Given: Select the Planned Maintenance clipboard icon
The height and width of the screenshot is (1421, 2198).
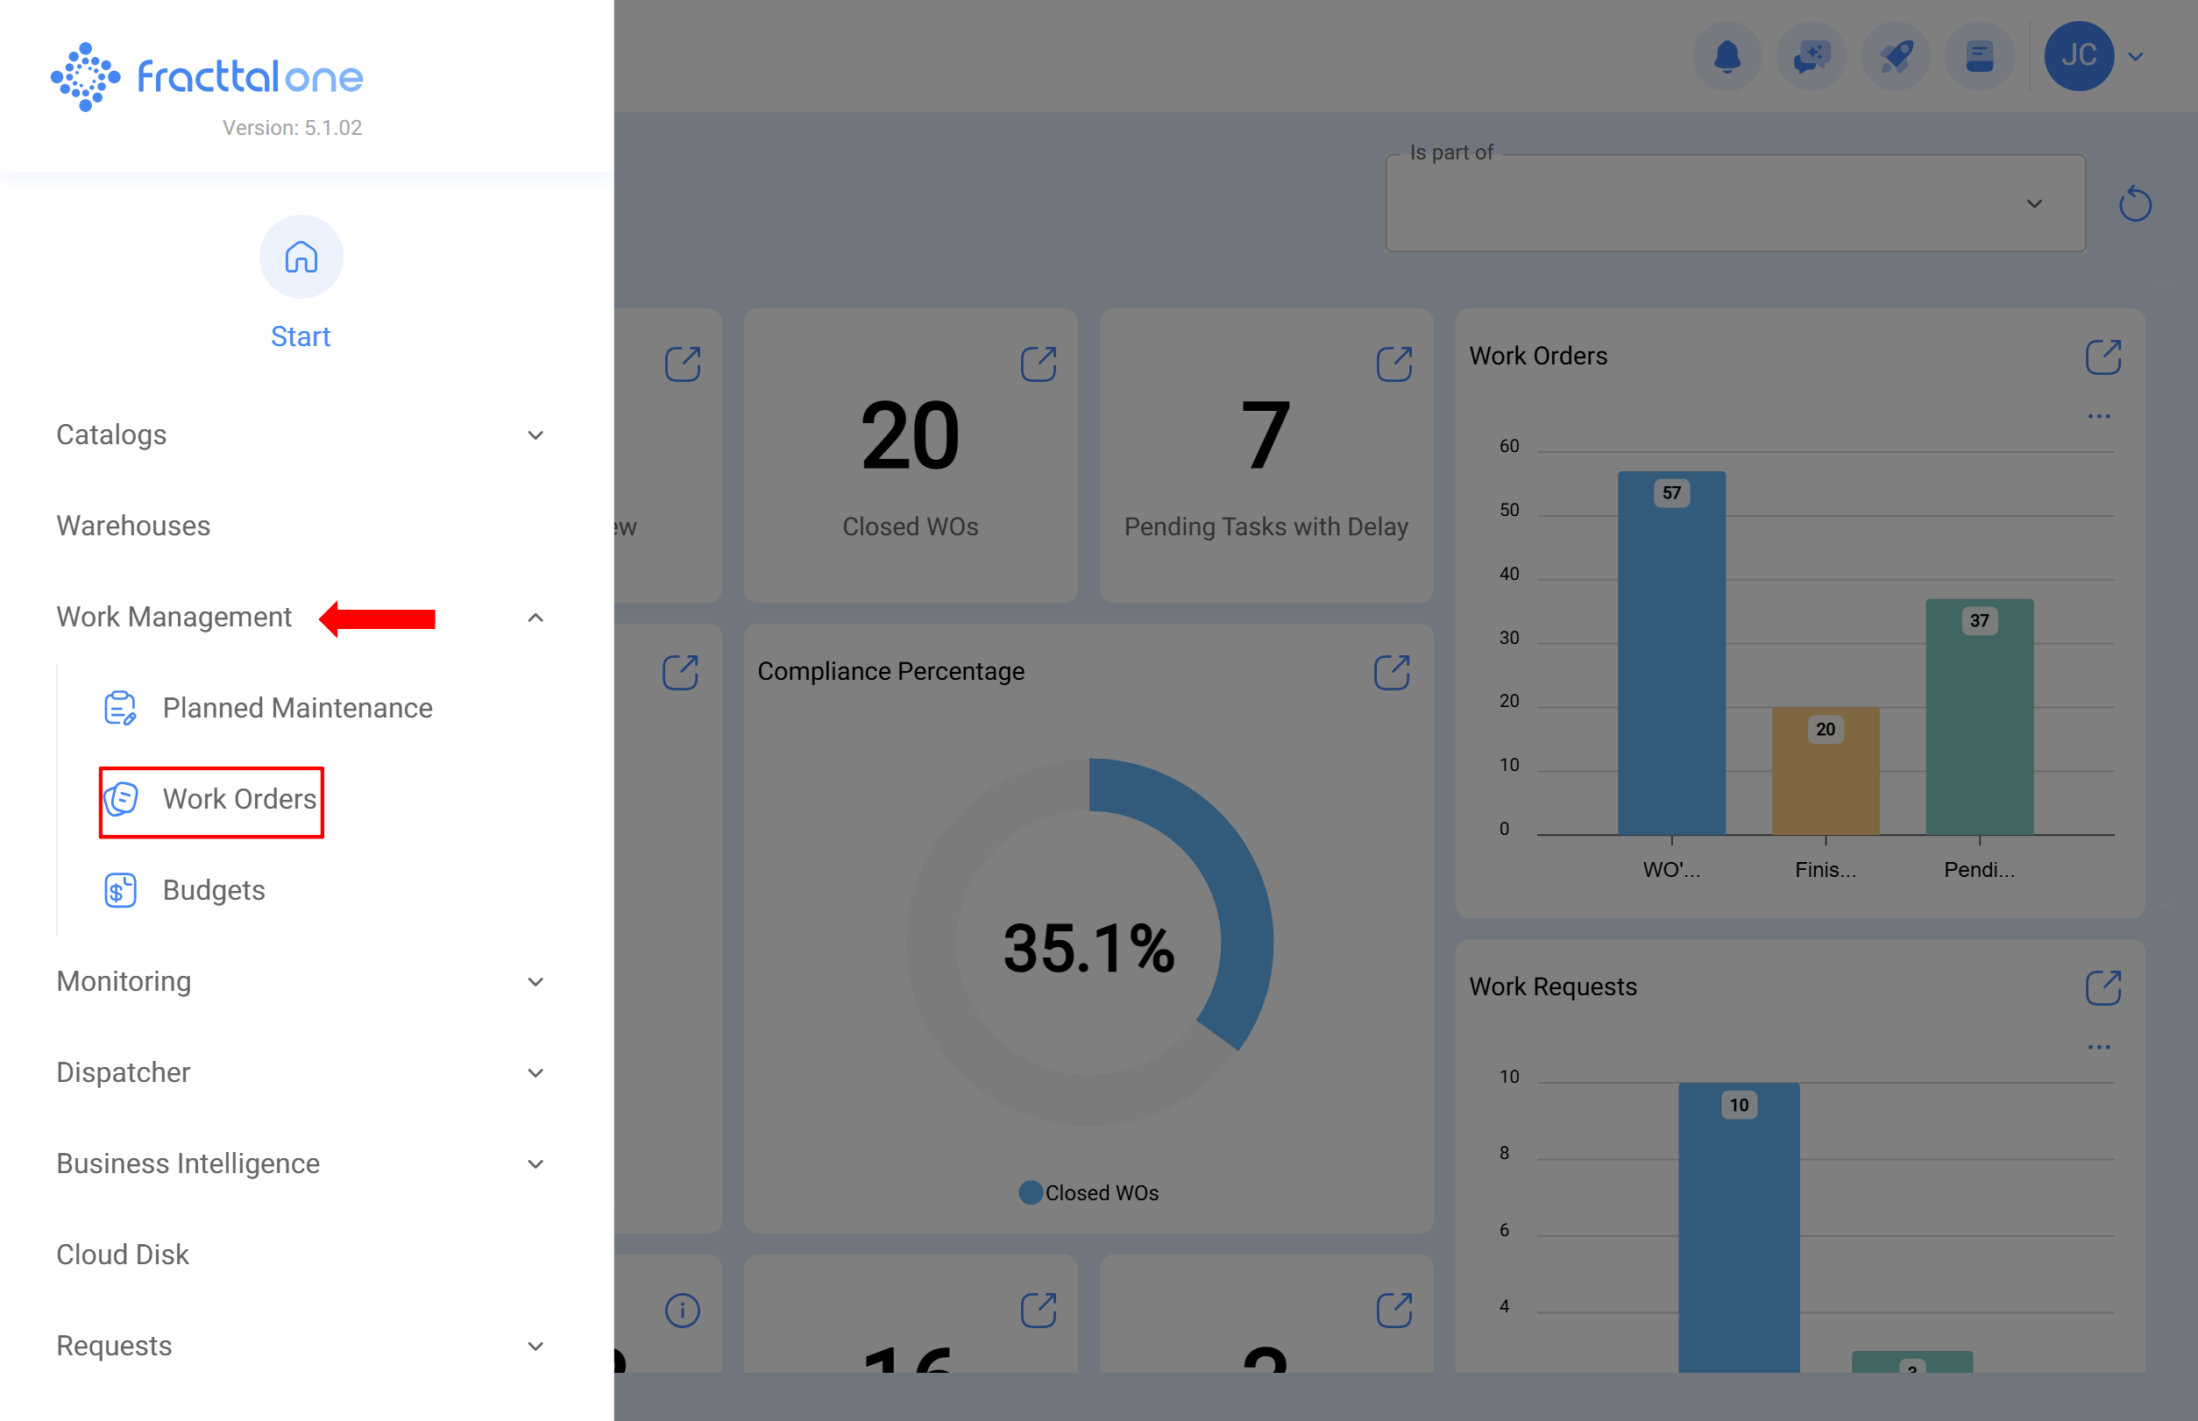Looking at the screenshot, I should point(120,708).
